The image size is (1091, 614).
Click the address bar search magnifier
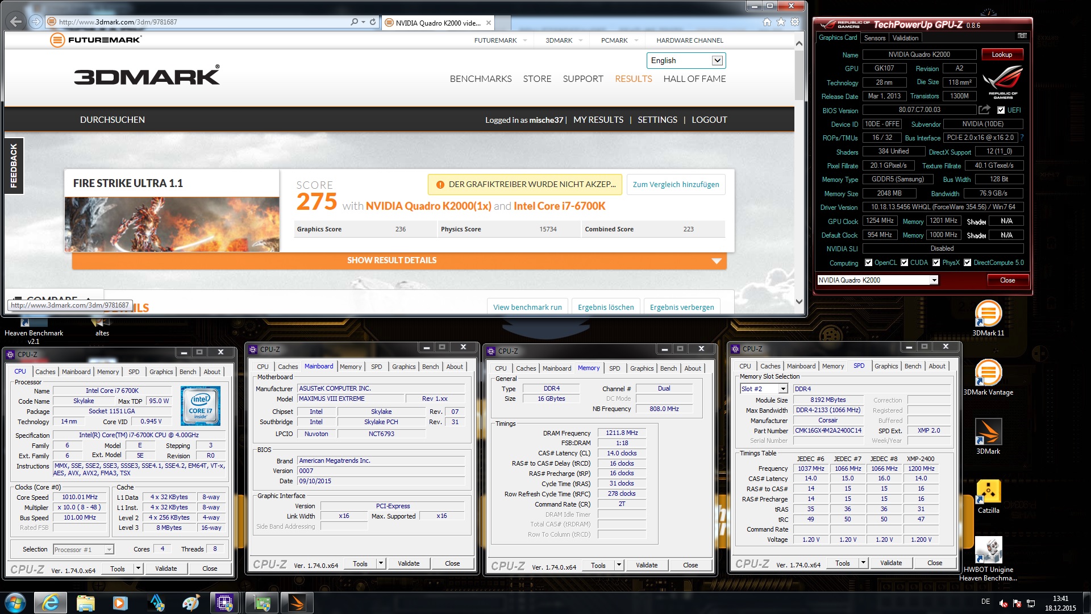(355, 22)
